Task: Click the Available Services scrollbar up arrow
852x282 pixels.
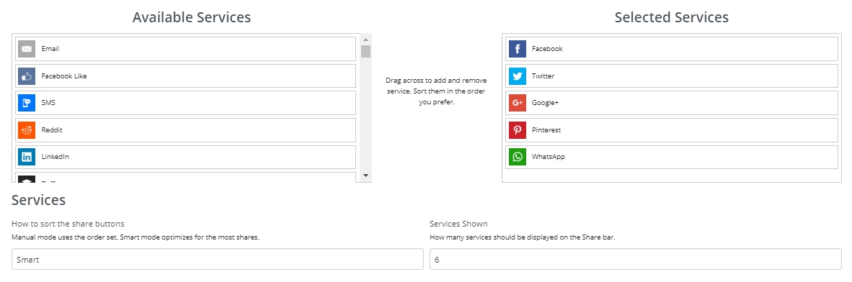Action: [x=365, y=40]
